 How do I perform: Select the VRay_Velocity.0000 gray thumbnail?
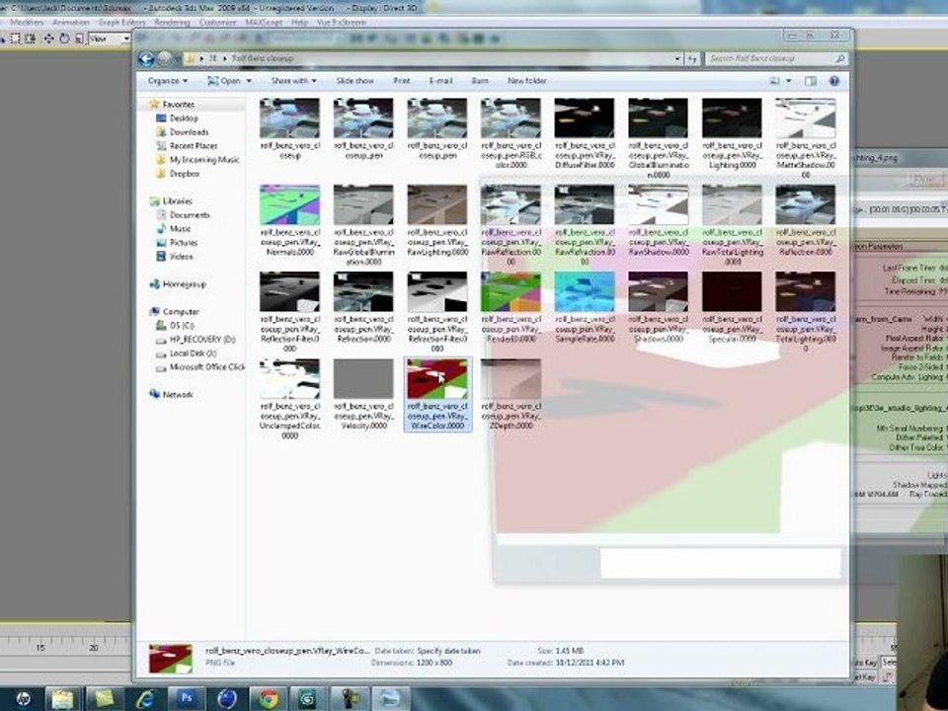[x=363, y=378]
